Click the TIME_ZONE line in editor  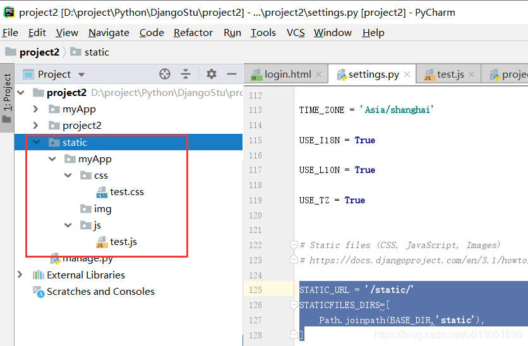tap(366, 110)
